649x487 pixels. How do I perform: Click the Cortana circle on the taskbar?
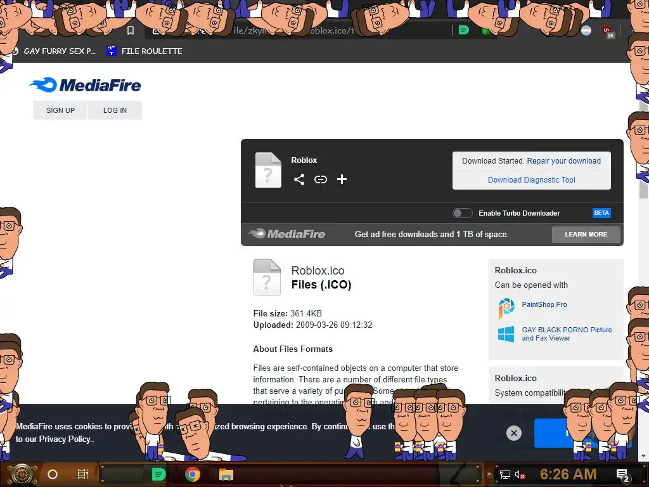[53, 474]
